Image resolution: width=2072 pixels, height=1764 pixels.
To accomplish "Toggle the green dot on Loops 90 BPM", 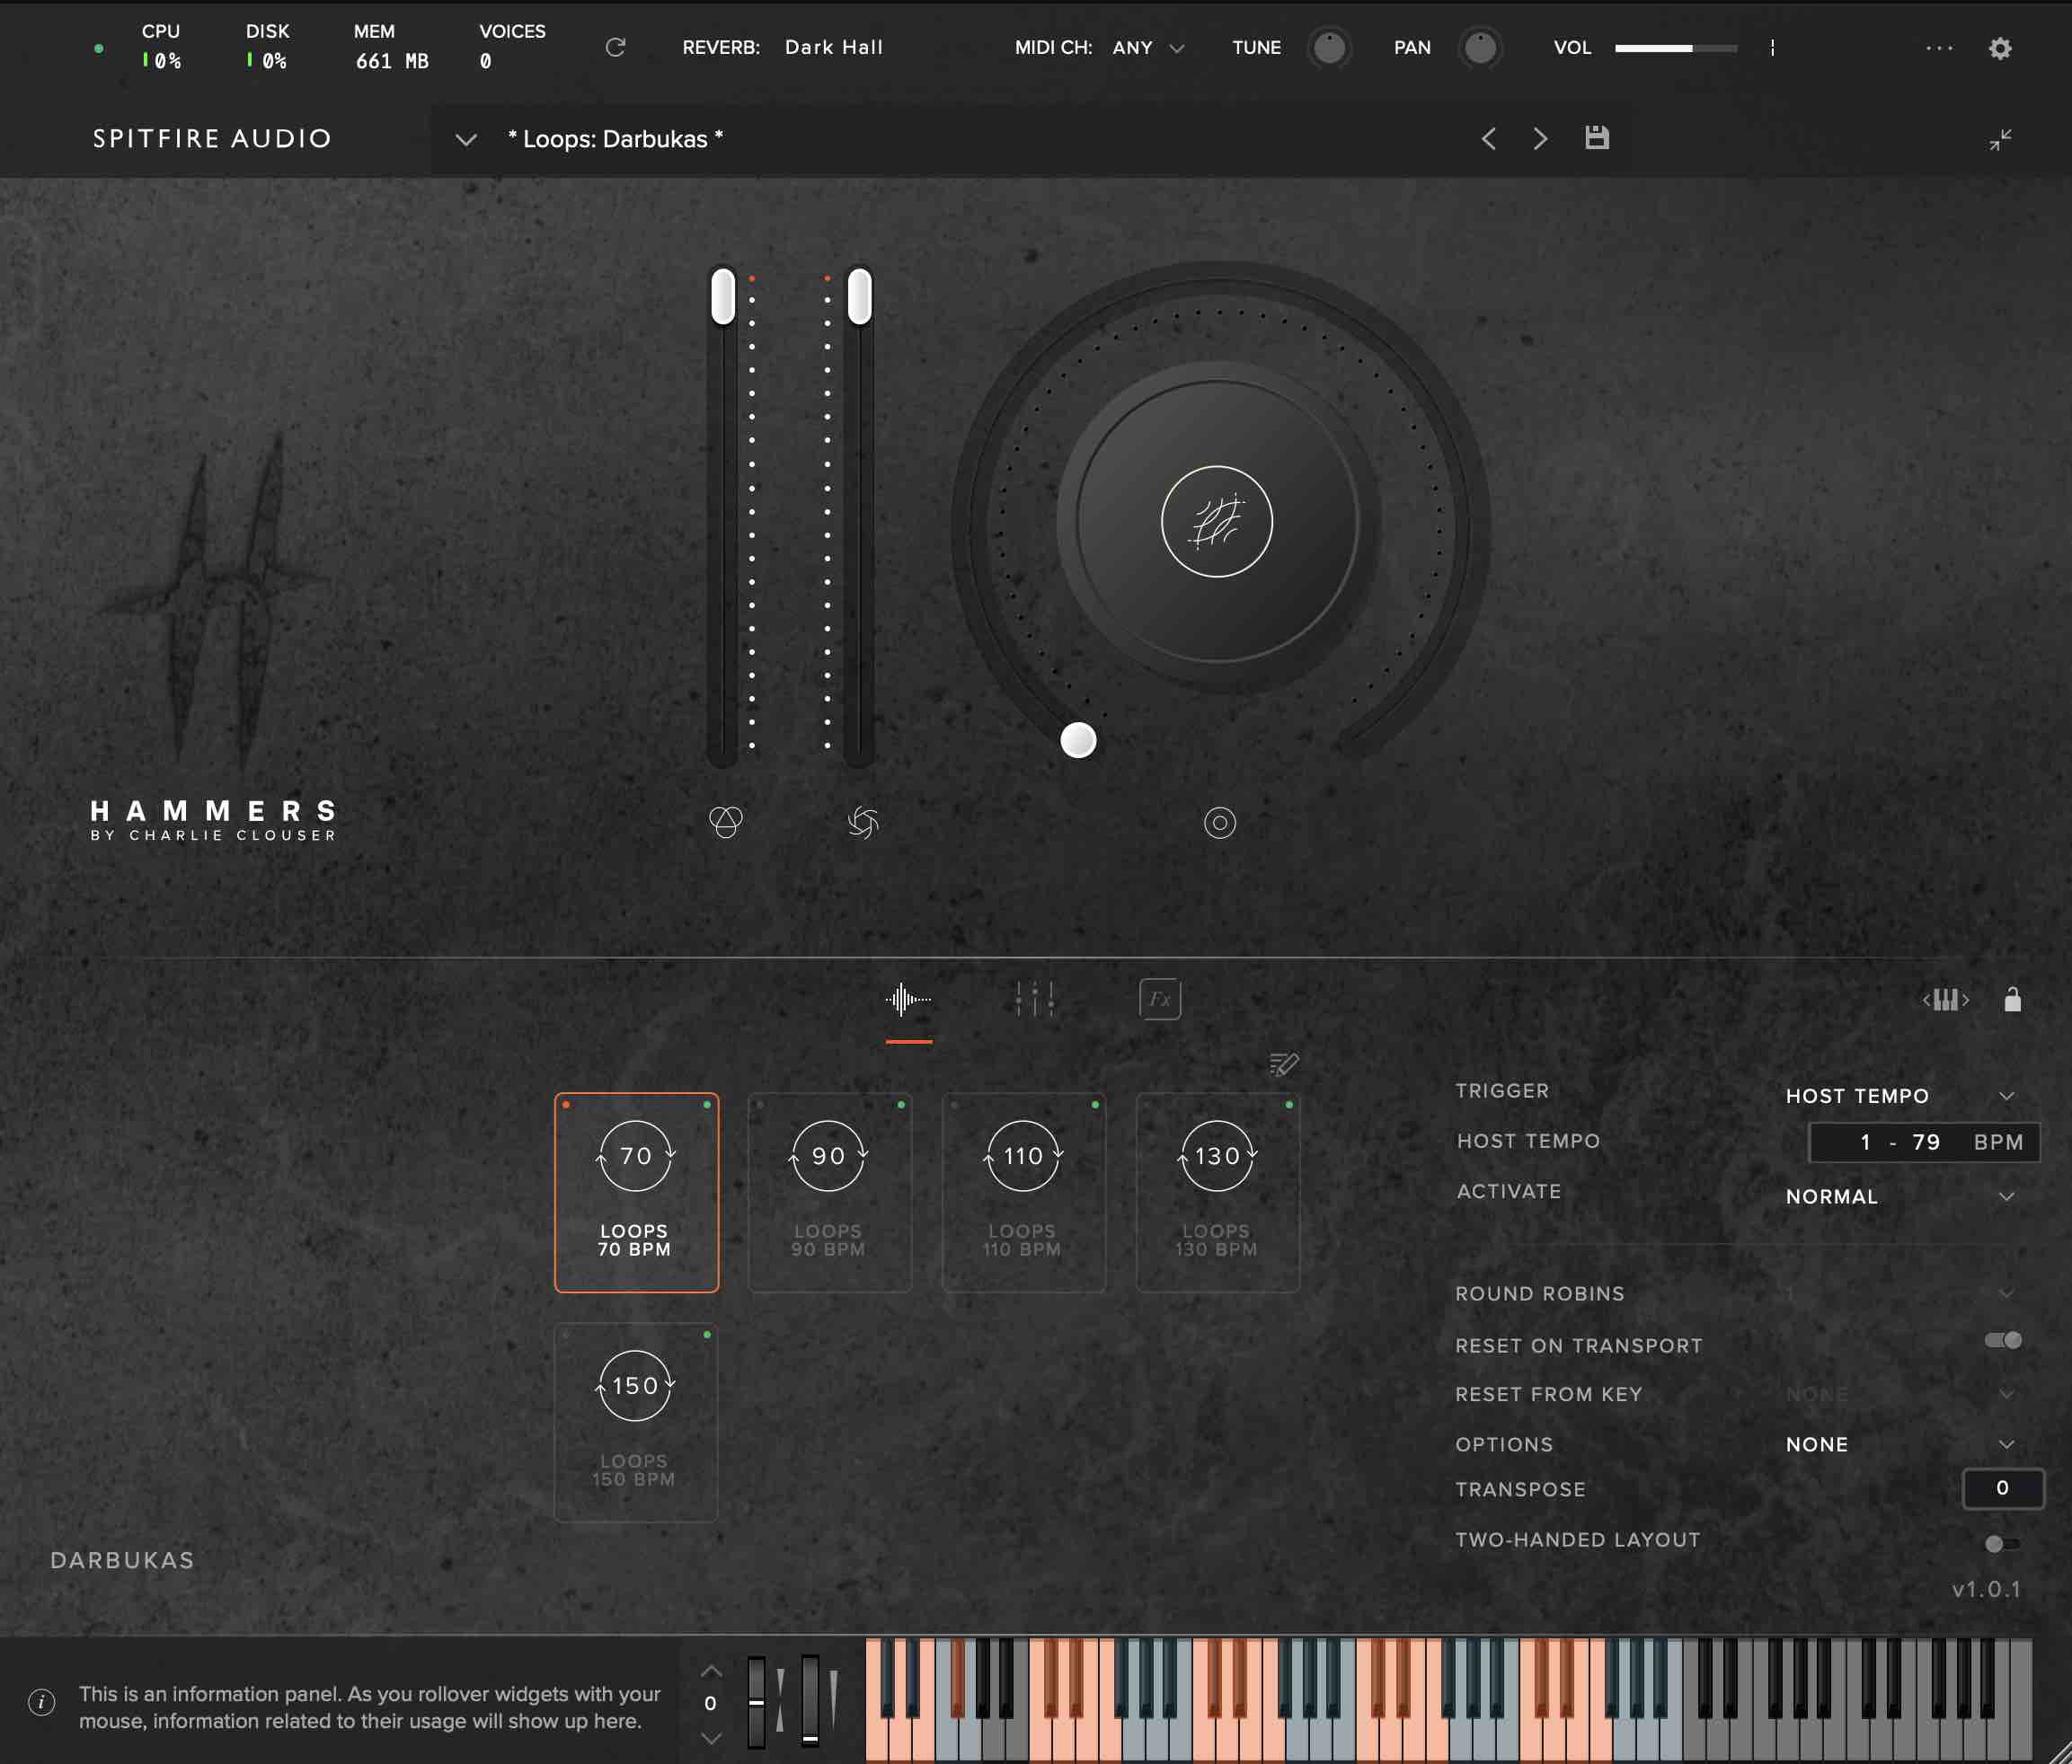I will [901, 1105].
